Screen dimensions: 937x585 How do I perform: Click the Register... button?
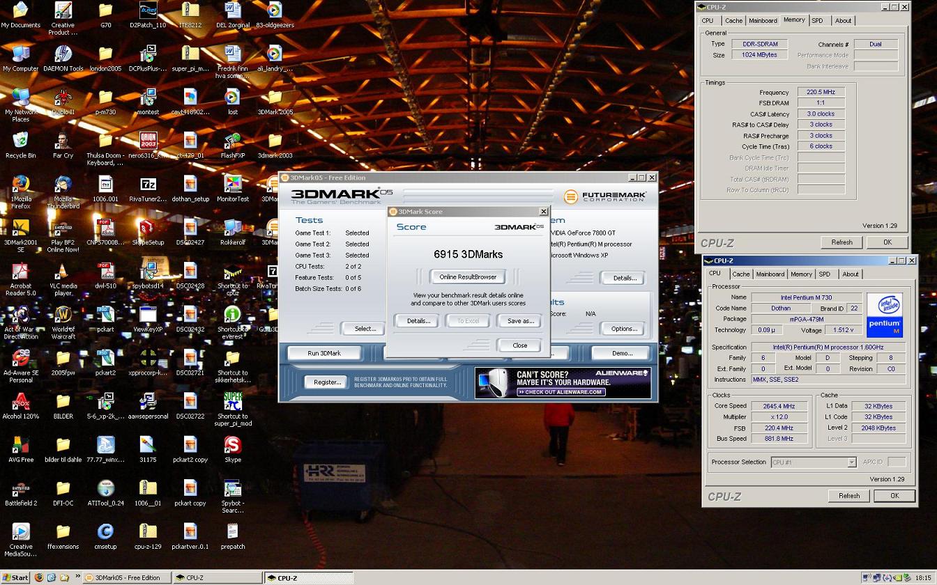(x=327, y=382)
